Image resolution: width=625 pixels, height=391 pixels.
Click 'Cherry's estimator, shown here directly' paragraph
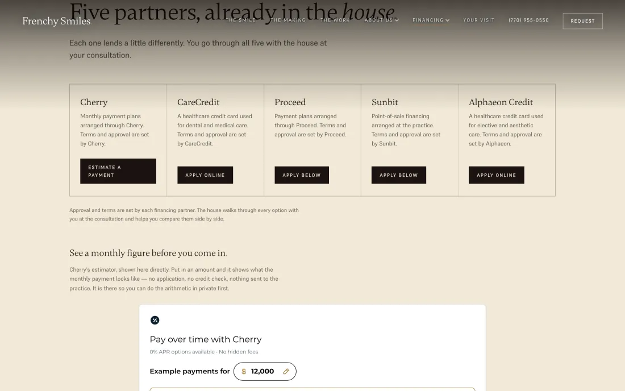(174, 279)
